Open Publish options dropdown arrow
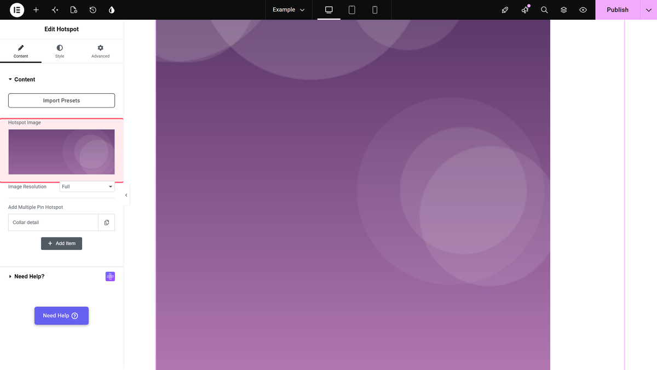 pos(649,10)
